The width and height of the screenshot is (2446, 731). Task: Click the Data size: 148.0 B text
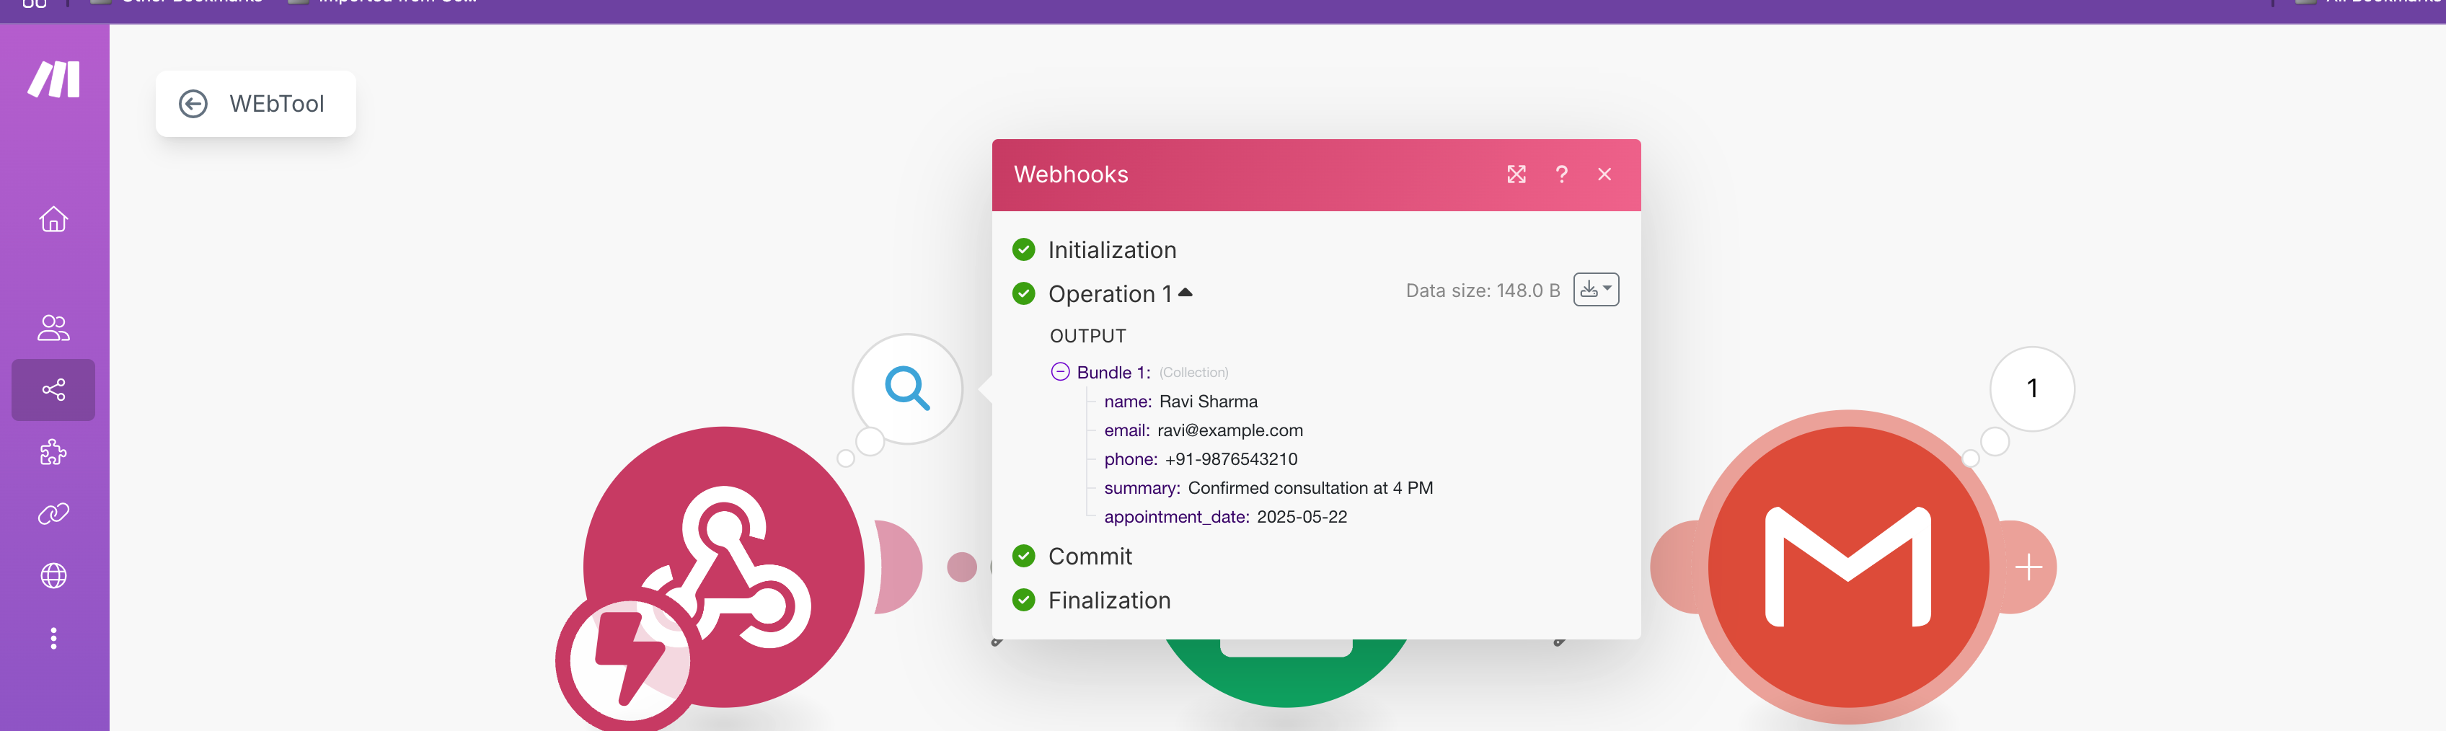coord(1482,291)
